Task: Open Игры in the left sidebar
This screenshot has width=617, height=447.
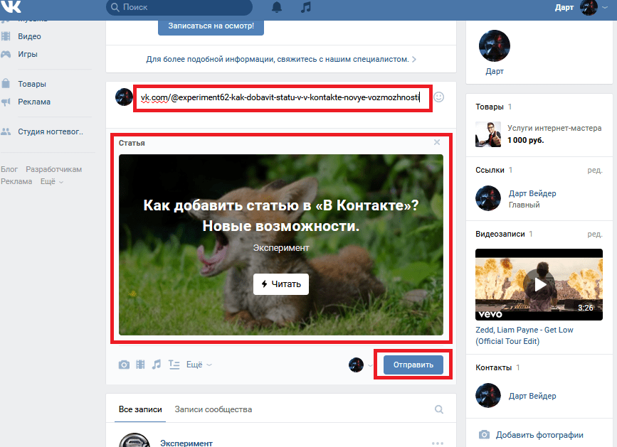Action: [28, 54]
